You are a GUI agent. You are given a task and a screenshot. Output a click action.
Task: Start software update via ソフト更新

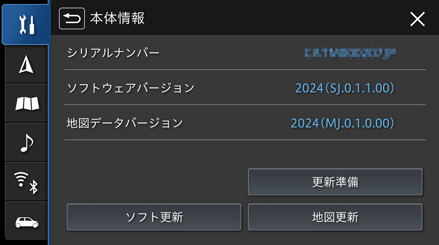click(154, 217)
